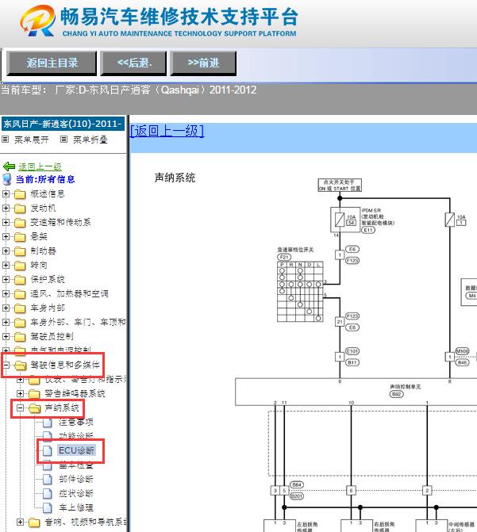Collapse the 声纳系统 node

point(21,408)
